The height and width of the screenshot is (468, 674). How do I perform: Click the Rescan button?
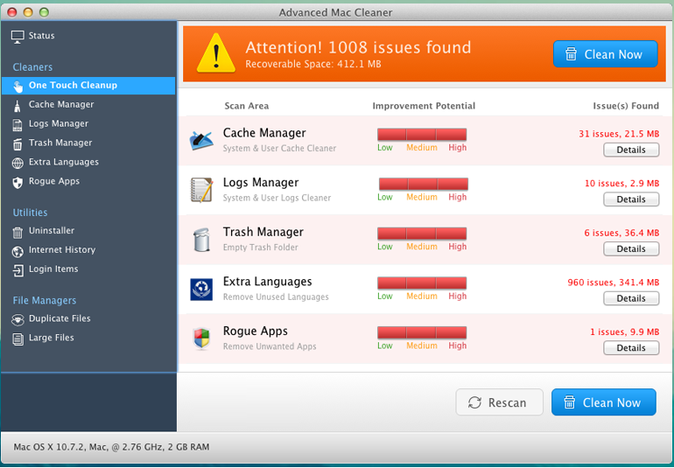(500, 402)
